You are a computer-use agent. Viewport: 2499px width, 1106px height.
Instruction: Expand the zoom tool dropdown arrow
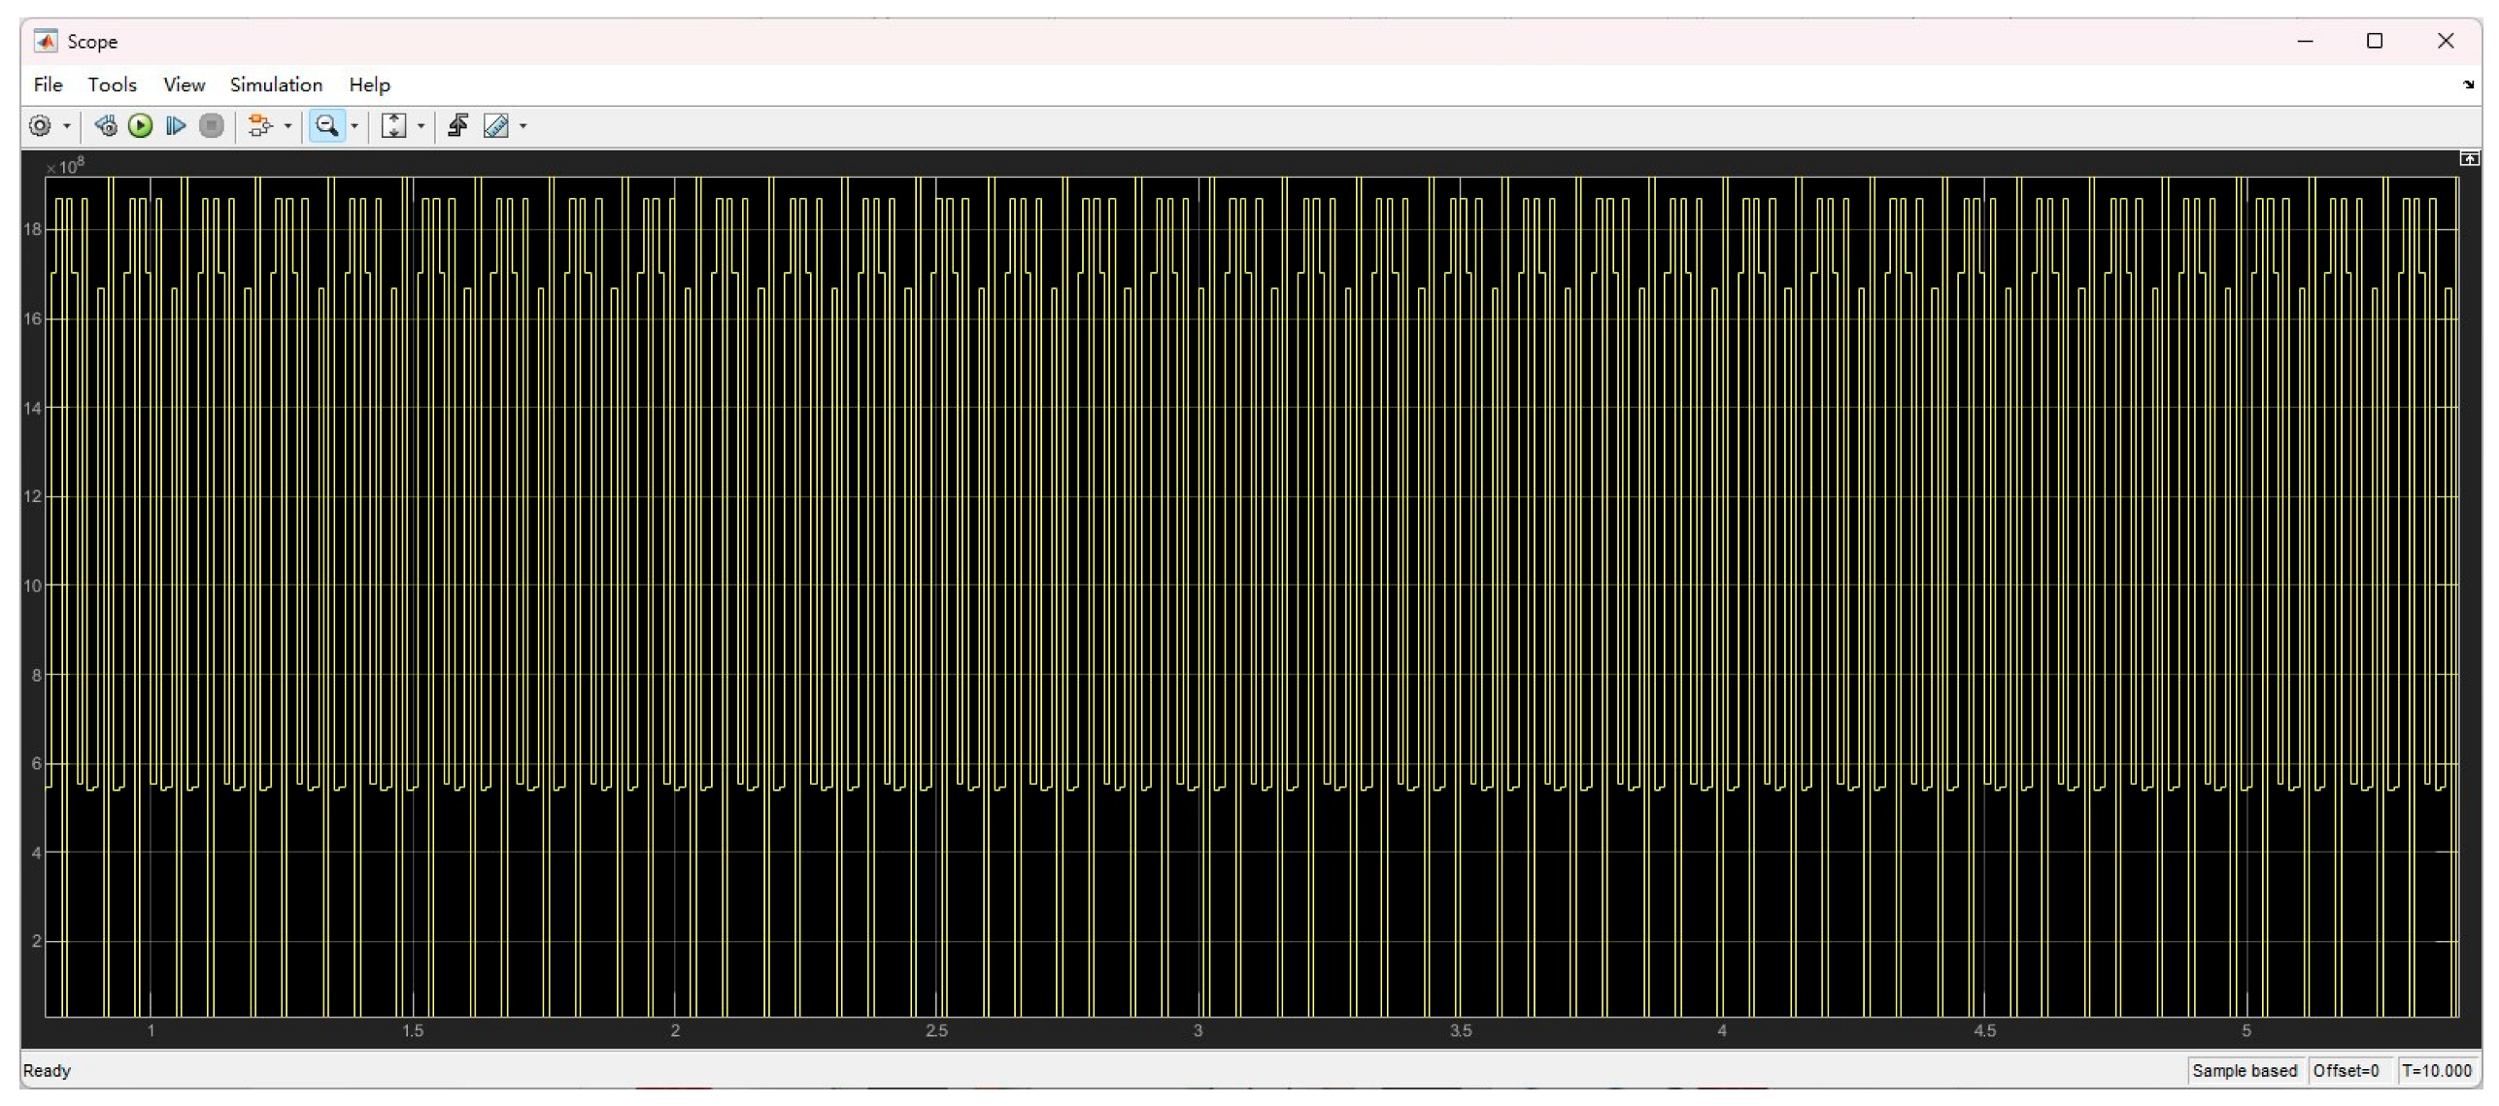(x=355, y=126)
